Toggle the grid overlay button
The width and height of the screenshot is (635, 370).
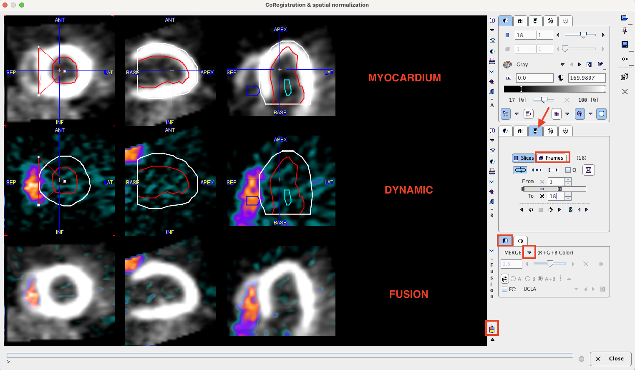coord(557,114)
